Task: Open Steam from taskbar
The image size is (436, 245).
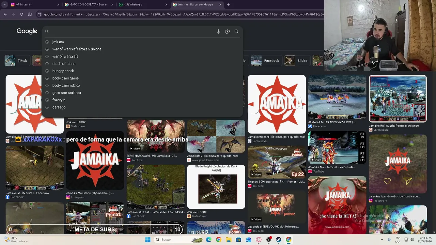Action: point(279,240)
